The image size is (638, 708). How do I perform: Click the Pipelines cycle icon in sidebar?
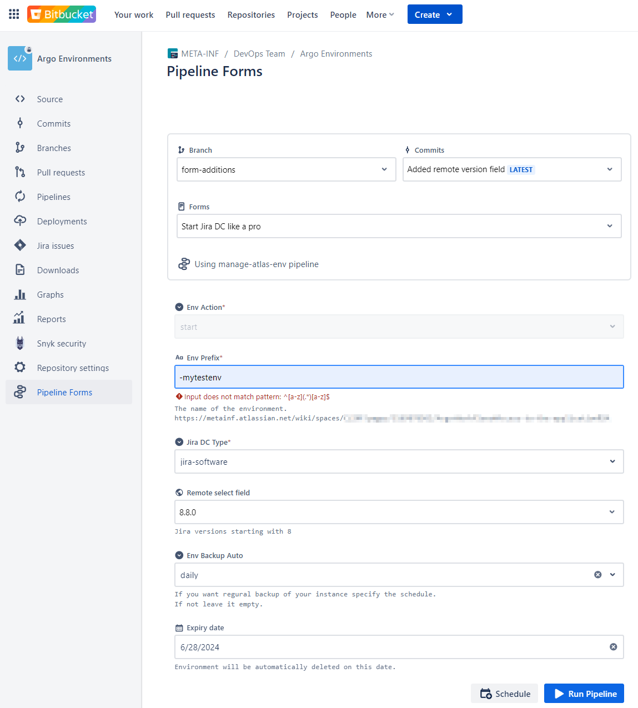(x=20, y=197)
